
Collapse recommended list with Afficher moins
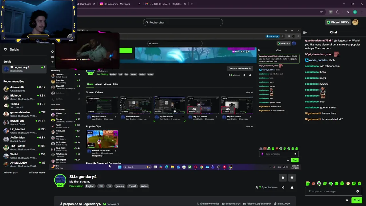37,173
